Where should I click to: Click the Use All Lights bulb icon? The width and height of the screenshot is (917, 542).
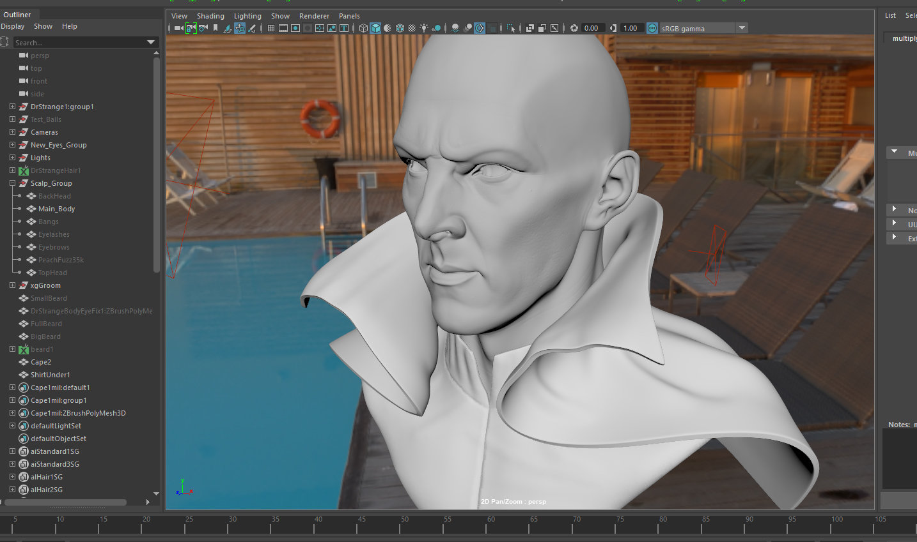424,28
